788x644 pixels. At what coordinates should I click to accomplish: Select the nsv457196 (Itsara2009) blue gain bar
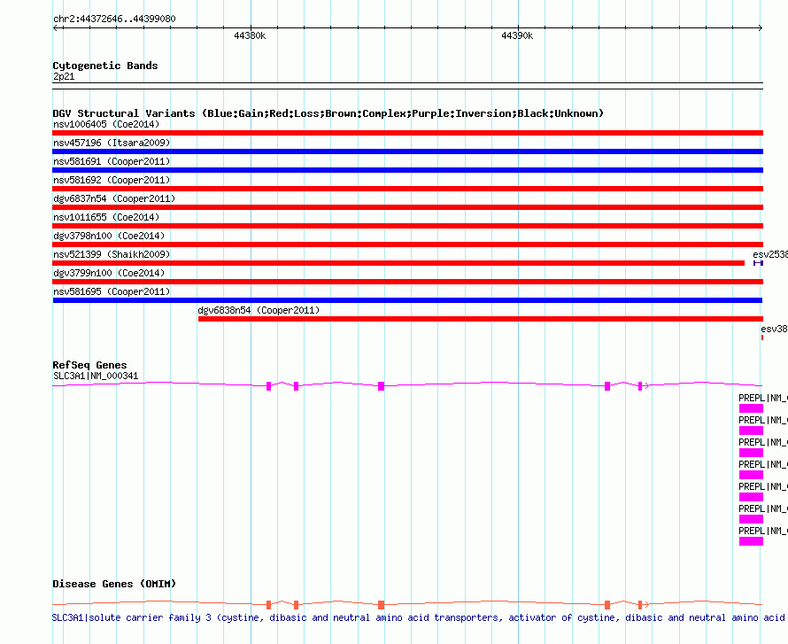(407, 151)
